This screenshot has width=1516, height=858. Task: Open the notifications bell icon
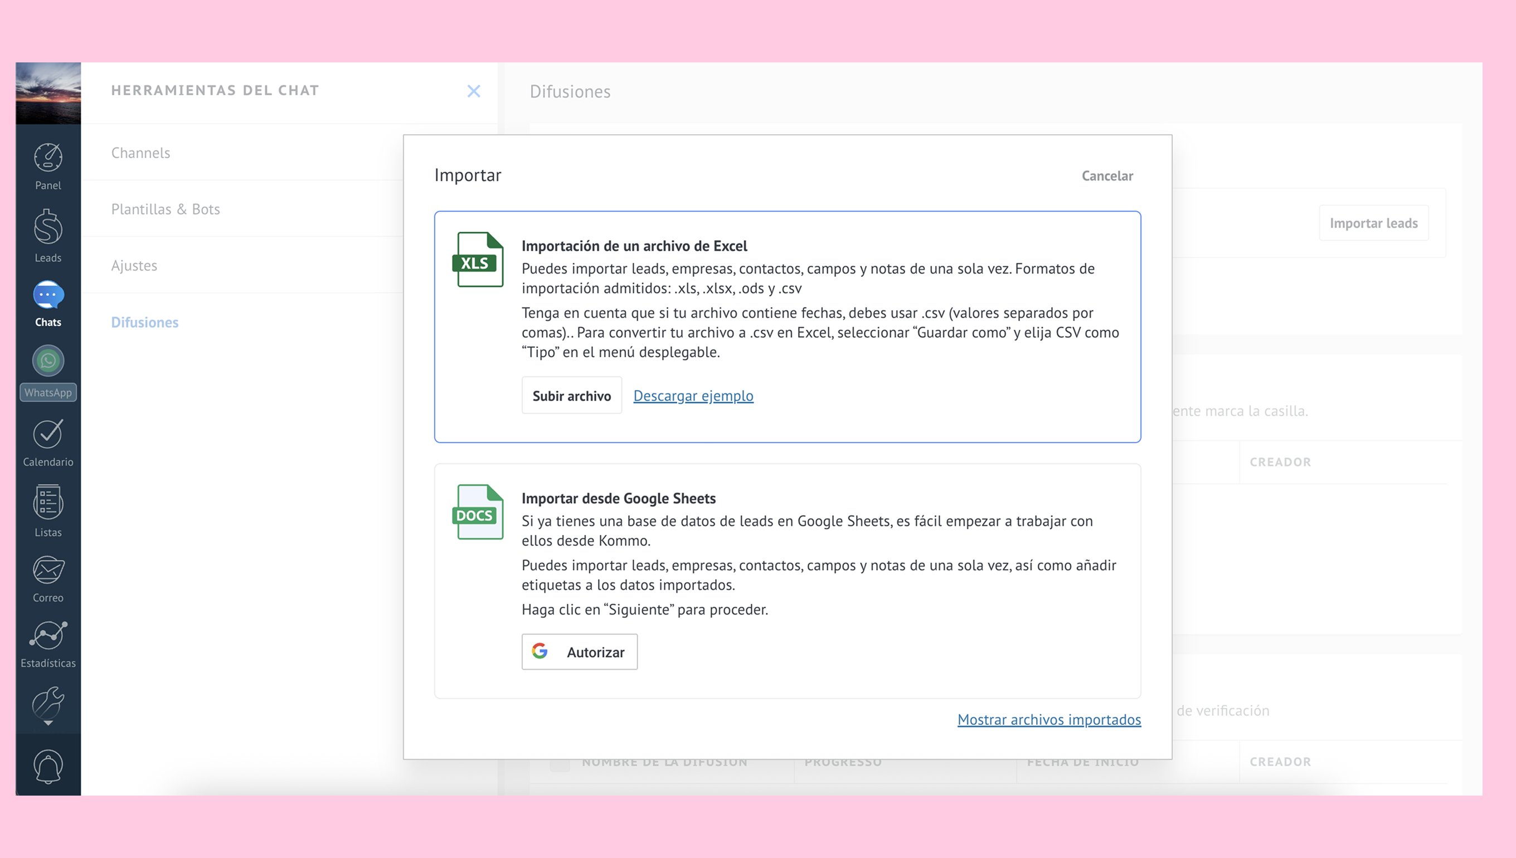pos(48,767)
